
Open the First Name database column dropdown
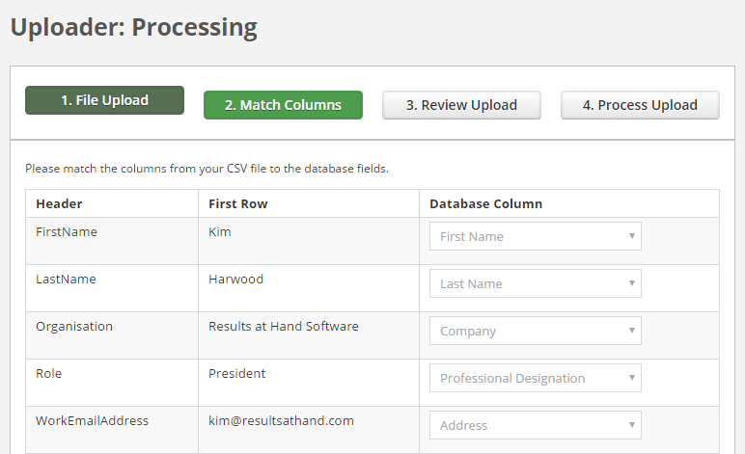point(535,236)
